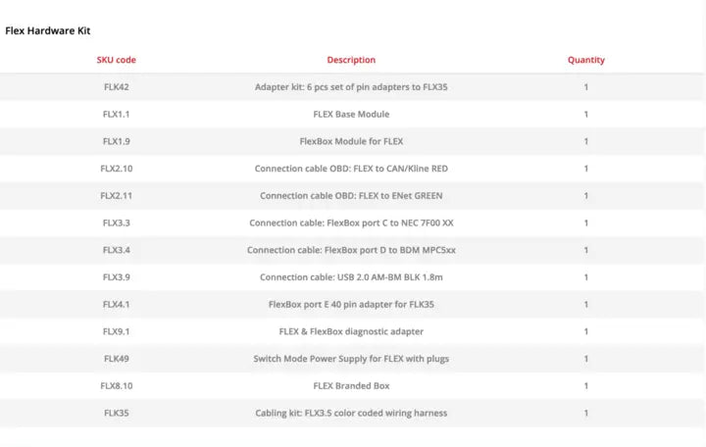The height and width of the screenshot is (447, 706).
Task: Select the FLX49 SKU cell
Action: tap(116, 359)
